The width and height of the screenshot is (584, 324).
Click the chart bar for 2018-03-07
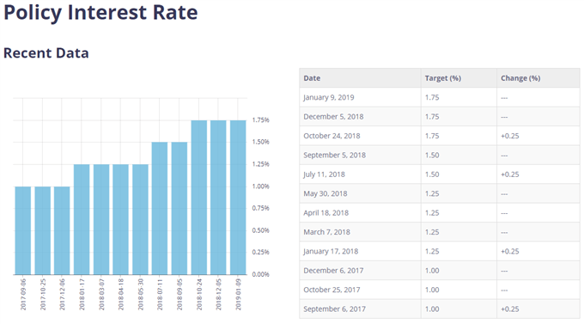point(101,220)
